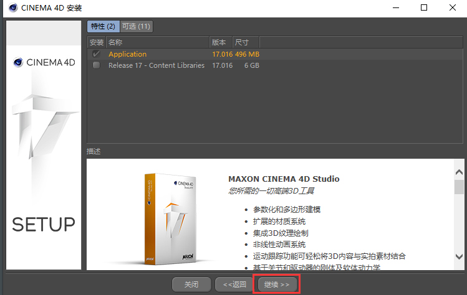The height and width of the screenshot is (295, 467).
Task: Click Content Libraries version 17.016 value
Action: (x=222, y=65)
